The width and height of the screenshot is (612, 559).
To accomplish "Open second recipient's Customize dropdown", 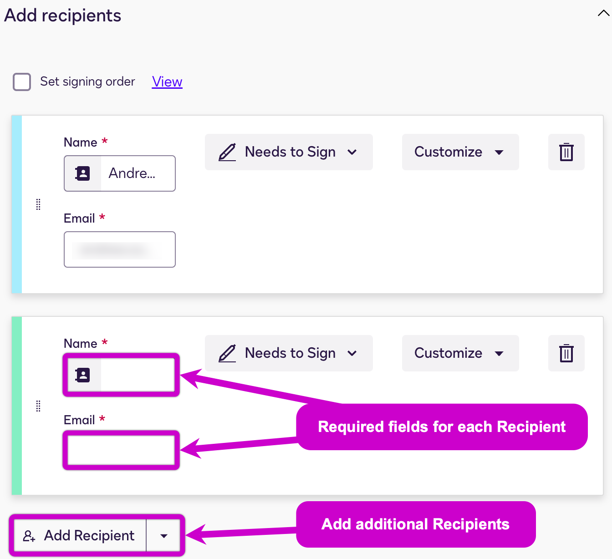I will [x=460, y=353].
